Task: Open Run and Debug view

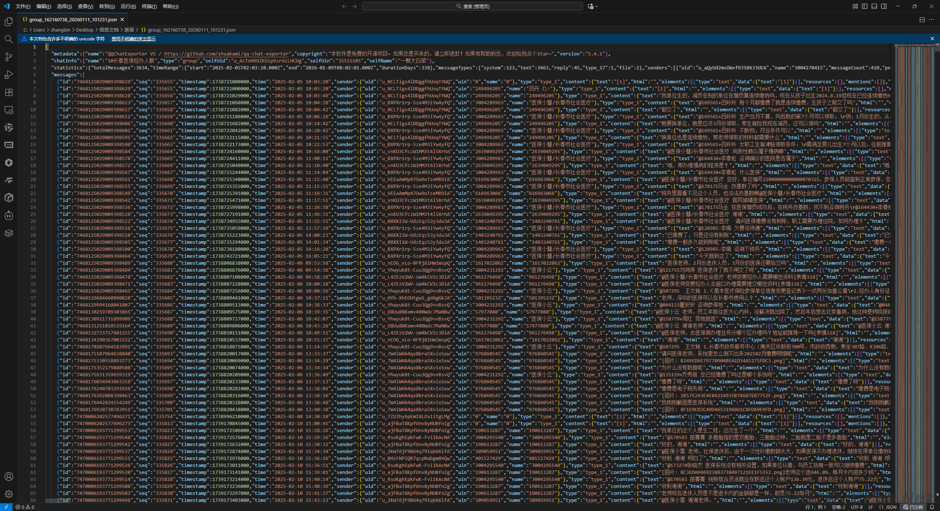Action: pos(9,75)
